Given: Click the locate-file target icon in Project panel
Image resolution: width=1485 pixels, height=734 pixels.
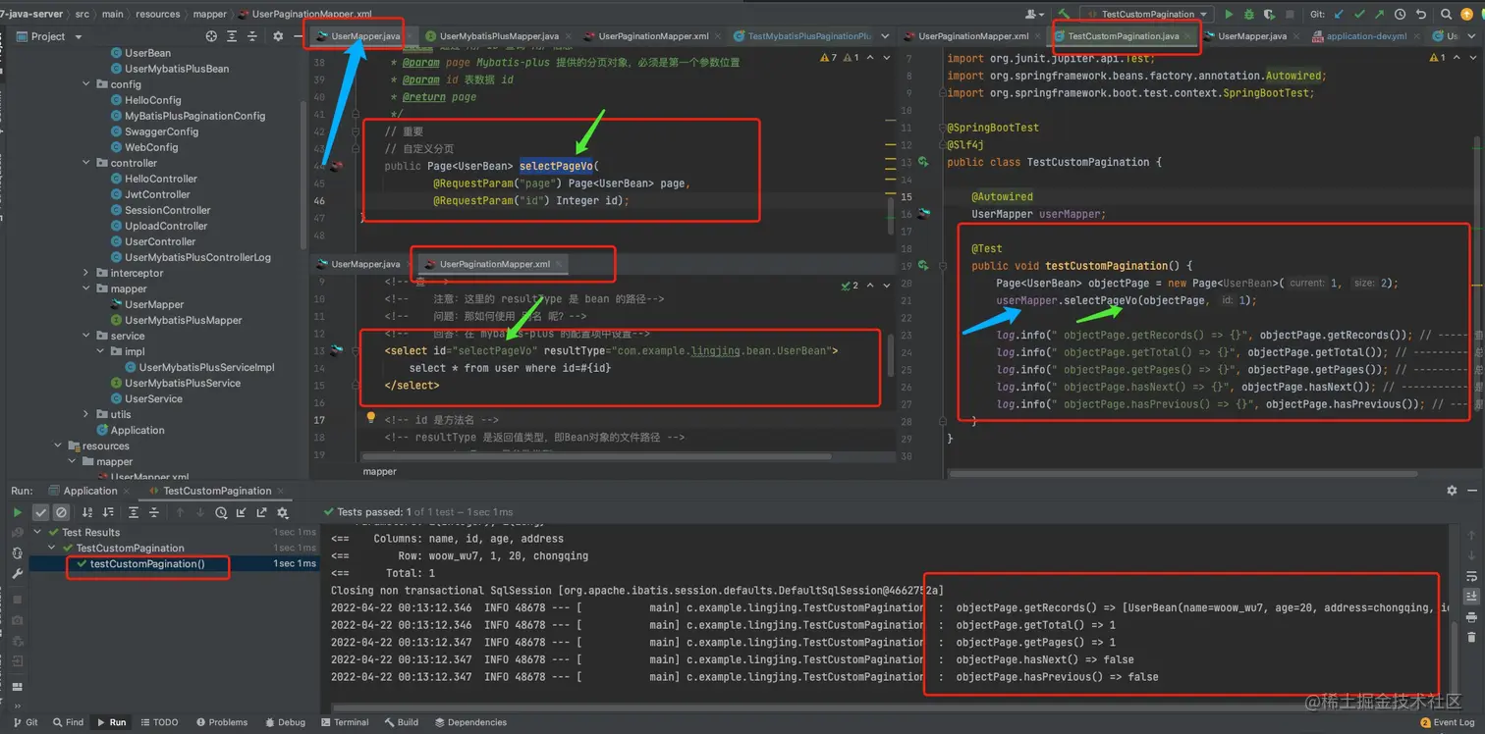Looking at the screenshot, I should point(211,36).
